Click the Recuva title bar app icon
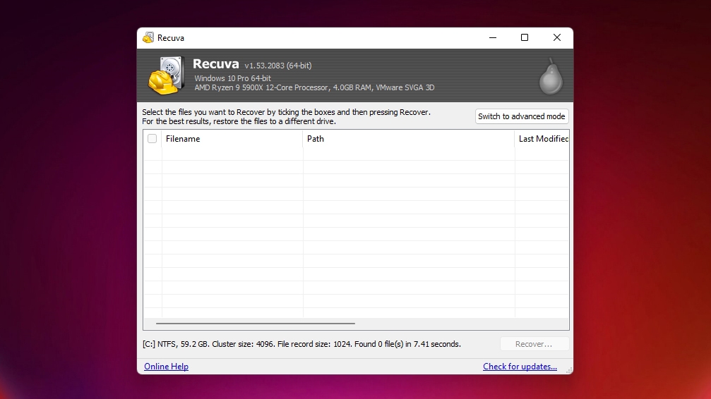Viewport: 711px width, 399px height. tap(148, 37)
